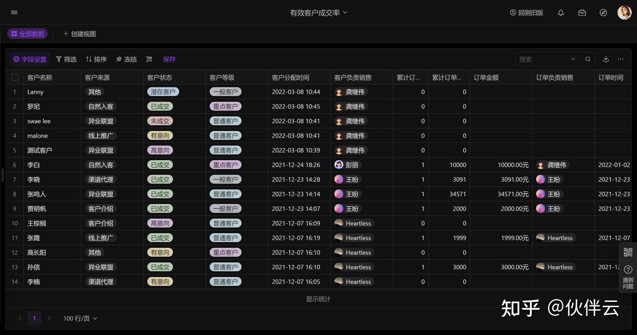This screenshot has height=335, width=637.
Task: Select the customer name Lanny
Action: [x=35, y=92]
